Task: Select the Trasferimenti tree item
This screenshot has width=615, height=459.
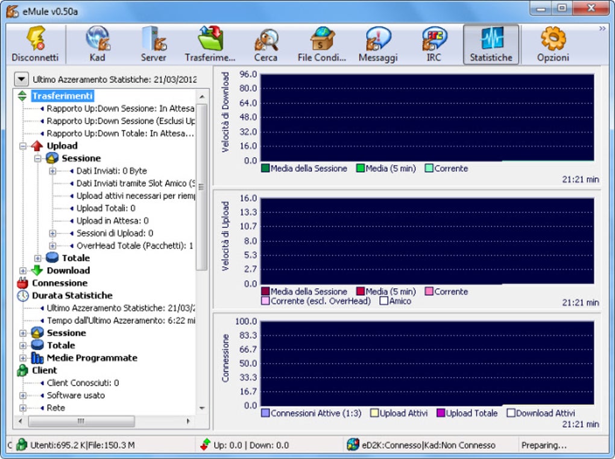Action: pyautogui.click(x=62, y=96)
